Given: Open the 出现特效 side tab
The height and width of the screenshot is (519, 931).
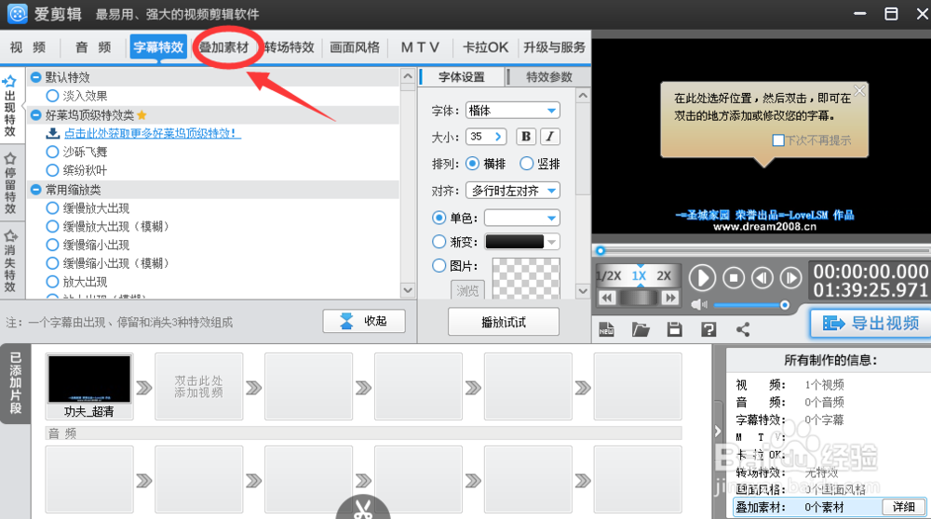Looking at the screenshot, I should click(x=10, y=107).
